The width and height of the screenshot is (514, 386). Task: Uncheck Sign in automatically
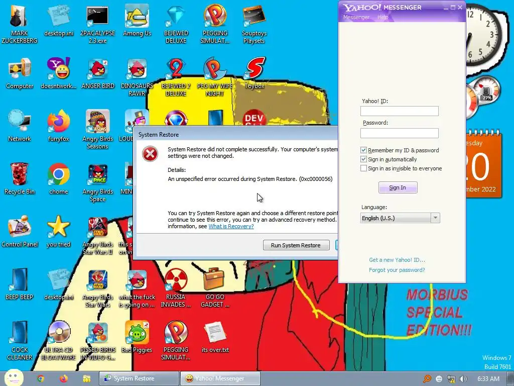363,159
